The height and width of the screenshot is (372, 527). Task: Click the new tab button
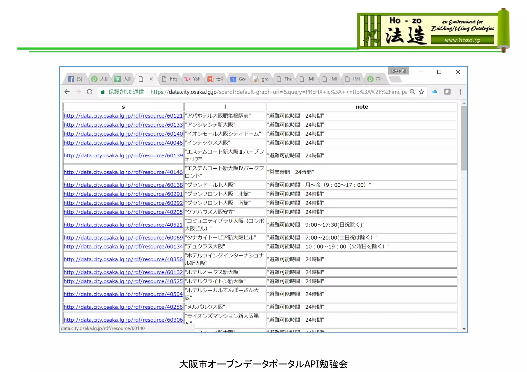pyautogui.click(x=396, y=79)
